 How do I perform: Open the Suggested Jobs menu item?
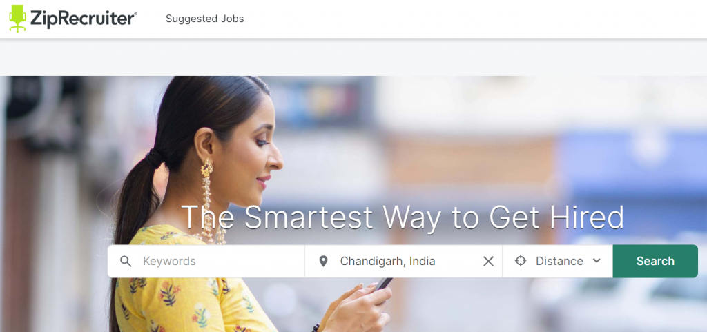click(204, 19)
